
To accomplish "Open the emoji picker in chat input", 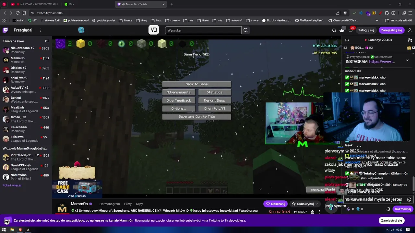I will tap(409, 199).
